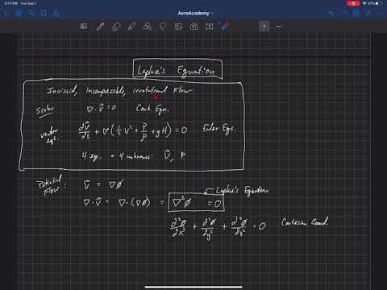Select the Image insert tool
Image resolution: width=387 pixels, height=290 pixels.
tap(178, 27)
